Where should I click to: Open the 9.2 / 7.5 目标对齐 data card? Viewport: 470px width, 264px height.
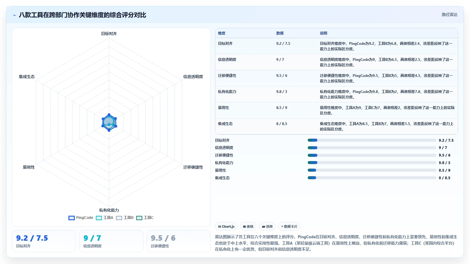coord(44,241)
